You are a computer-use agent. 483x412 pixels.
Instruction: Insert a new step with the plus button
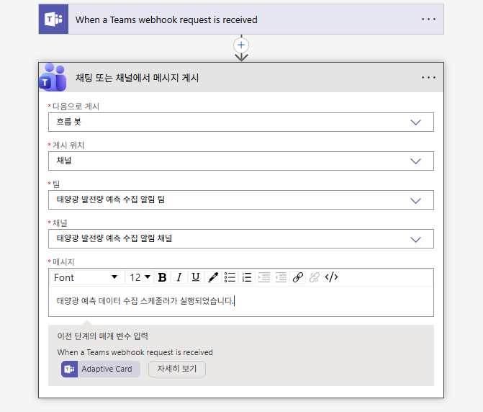241,45
